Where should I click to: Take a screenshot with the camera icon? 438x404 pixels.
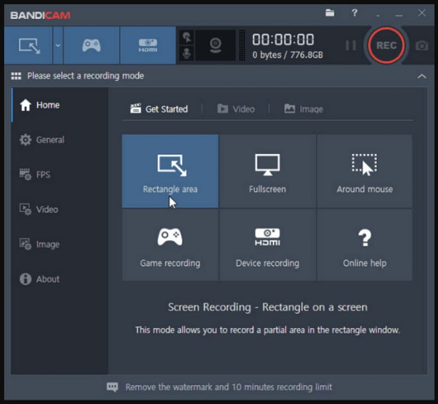coord(421,45)
